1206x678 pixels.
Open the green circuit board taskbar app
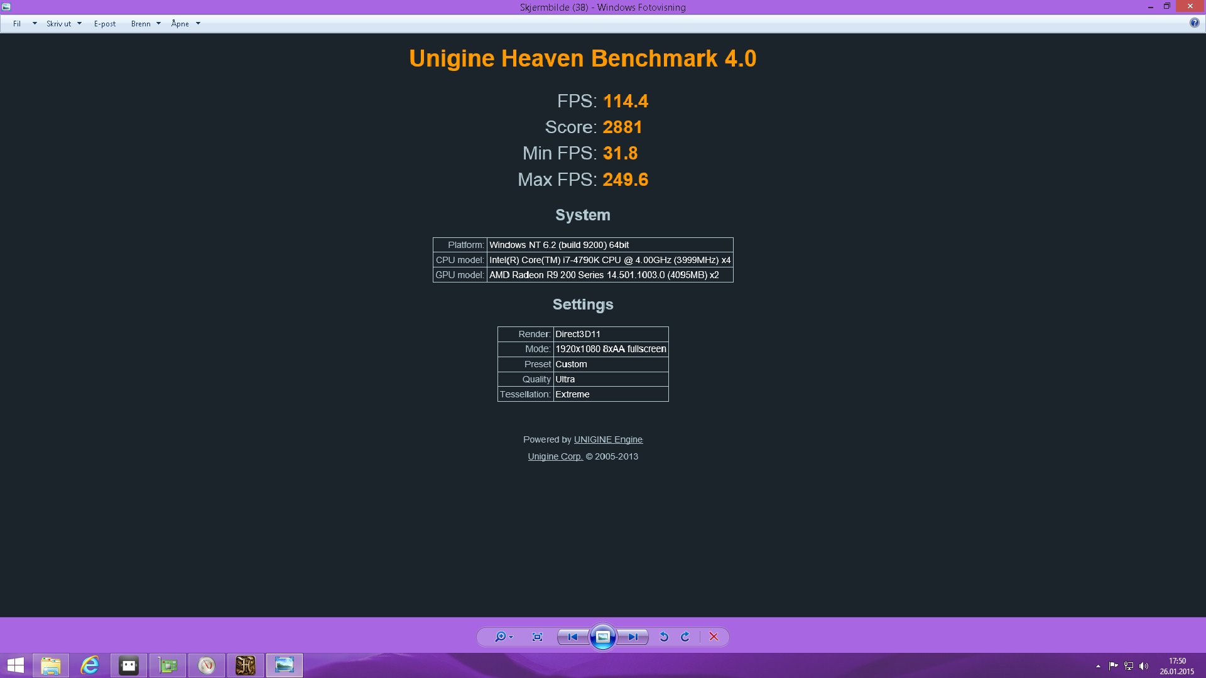pos(168,665)
